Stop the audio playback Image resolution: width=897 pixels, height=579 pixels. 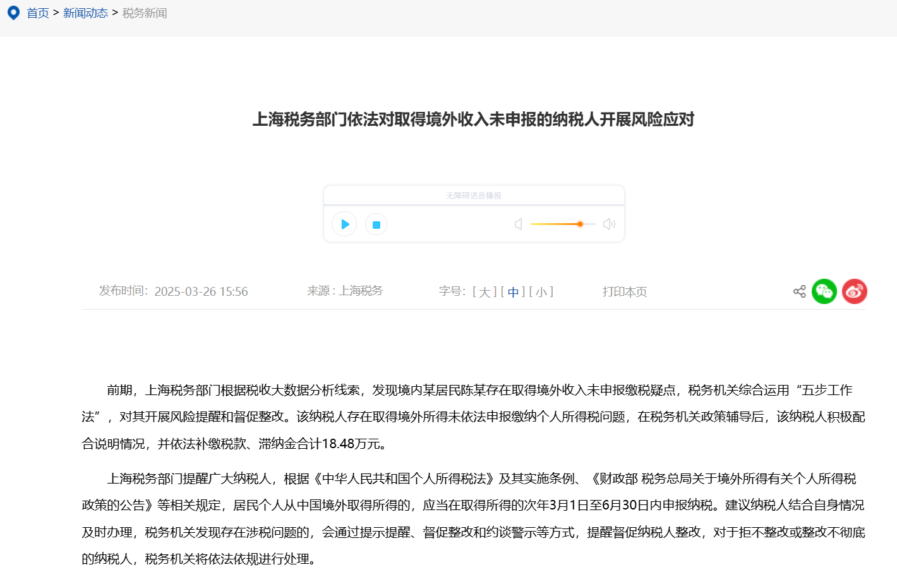pos(376,224)
